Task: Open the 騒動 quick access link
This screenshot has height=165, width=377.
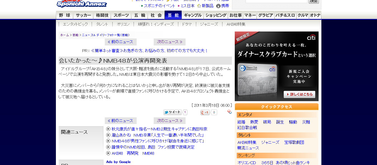Action: point(293,122)
